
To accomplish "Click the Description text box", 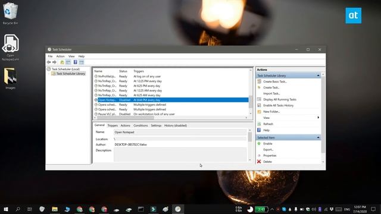I will tap(180, 155).
